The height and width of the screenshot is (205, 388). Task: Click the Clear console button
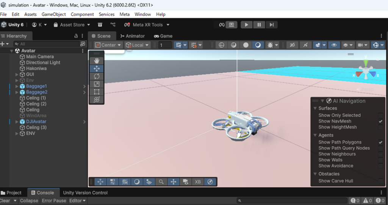coord(5,200)
